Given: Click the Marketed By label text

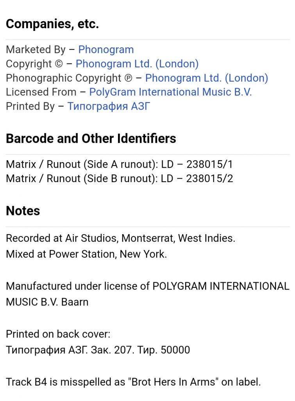Looking at the screenshot, I should tap(36, 50).
